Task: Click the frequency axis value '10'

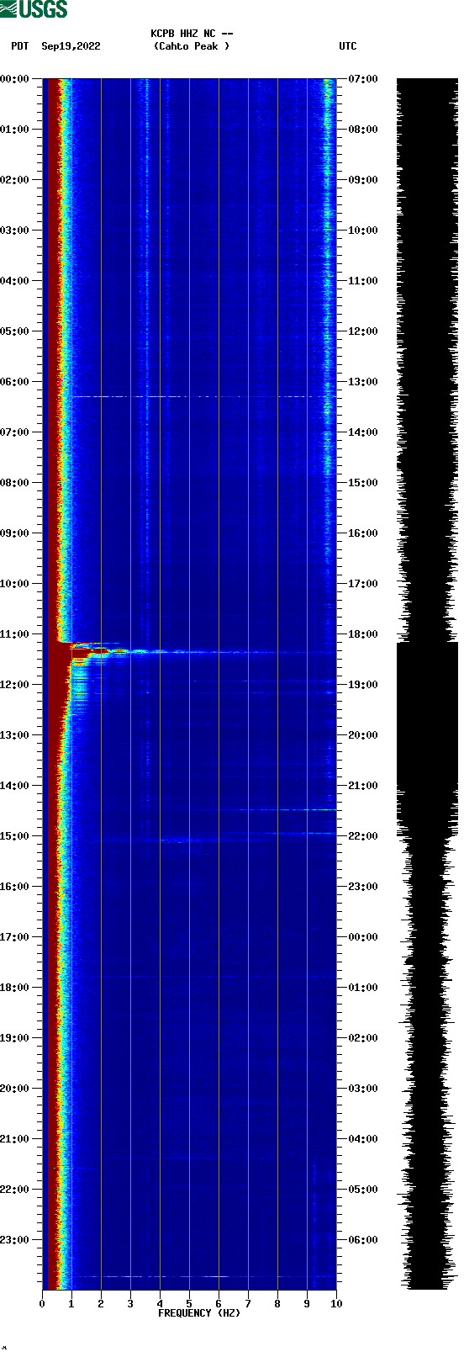Action: [336, 1304]
